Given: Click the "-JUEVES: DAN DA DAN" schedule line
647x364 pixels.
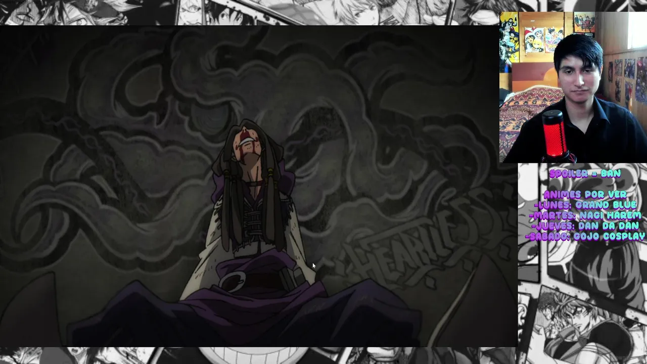Looking at the screenshot, I should pos(585,226).
